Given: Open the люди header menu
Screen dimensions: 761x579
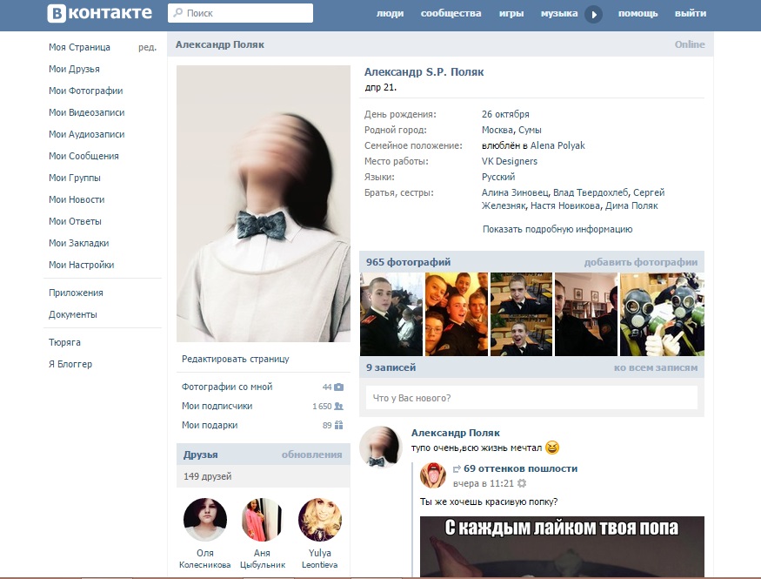Looking at the screenshot, I should (390, 14).
